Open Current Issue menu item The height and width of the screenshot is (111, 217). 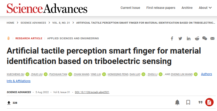[x=130, y=8]
